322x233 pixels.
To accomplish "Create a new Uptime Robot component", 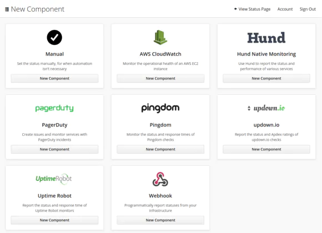I will click(54, 220).
